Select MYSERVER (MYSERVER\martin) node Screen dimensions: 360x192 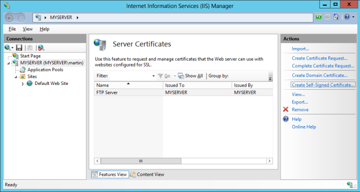tap(52, 63)
